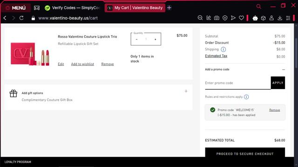Click the Add gift options heading
Image resolution: width=298 pixels, height=167 pixels.
32,93
